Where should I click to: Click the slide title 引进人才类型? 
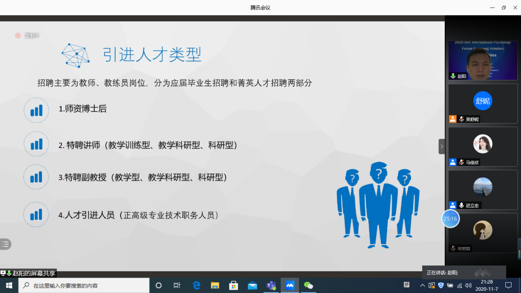[152, 55]
